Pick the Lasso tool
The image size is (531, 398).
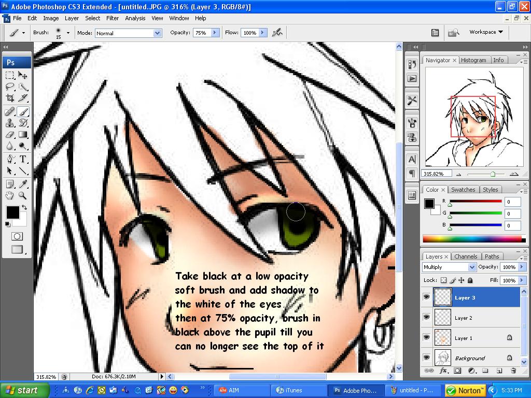[10, 87]
